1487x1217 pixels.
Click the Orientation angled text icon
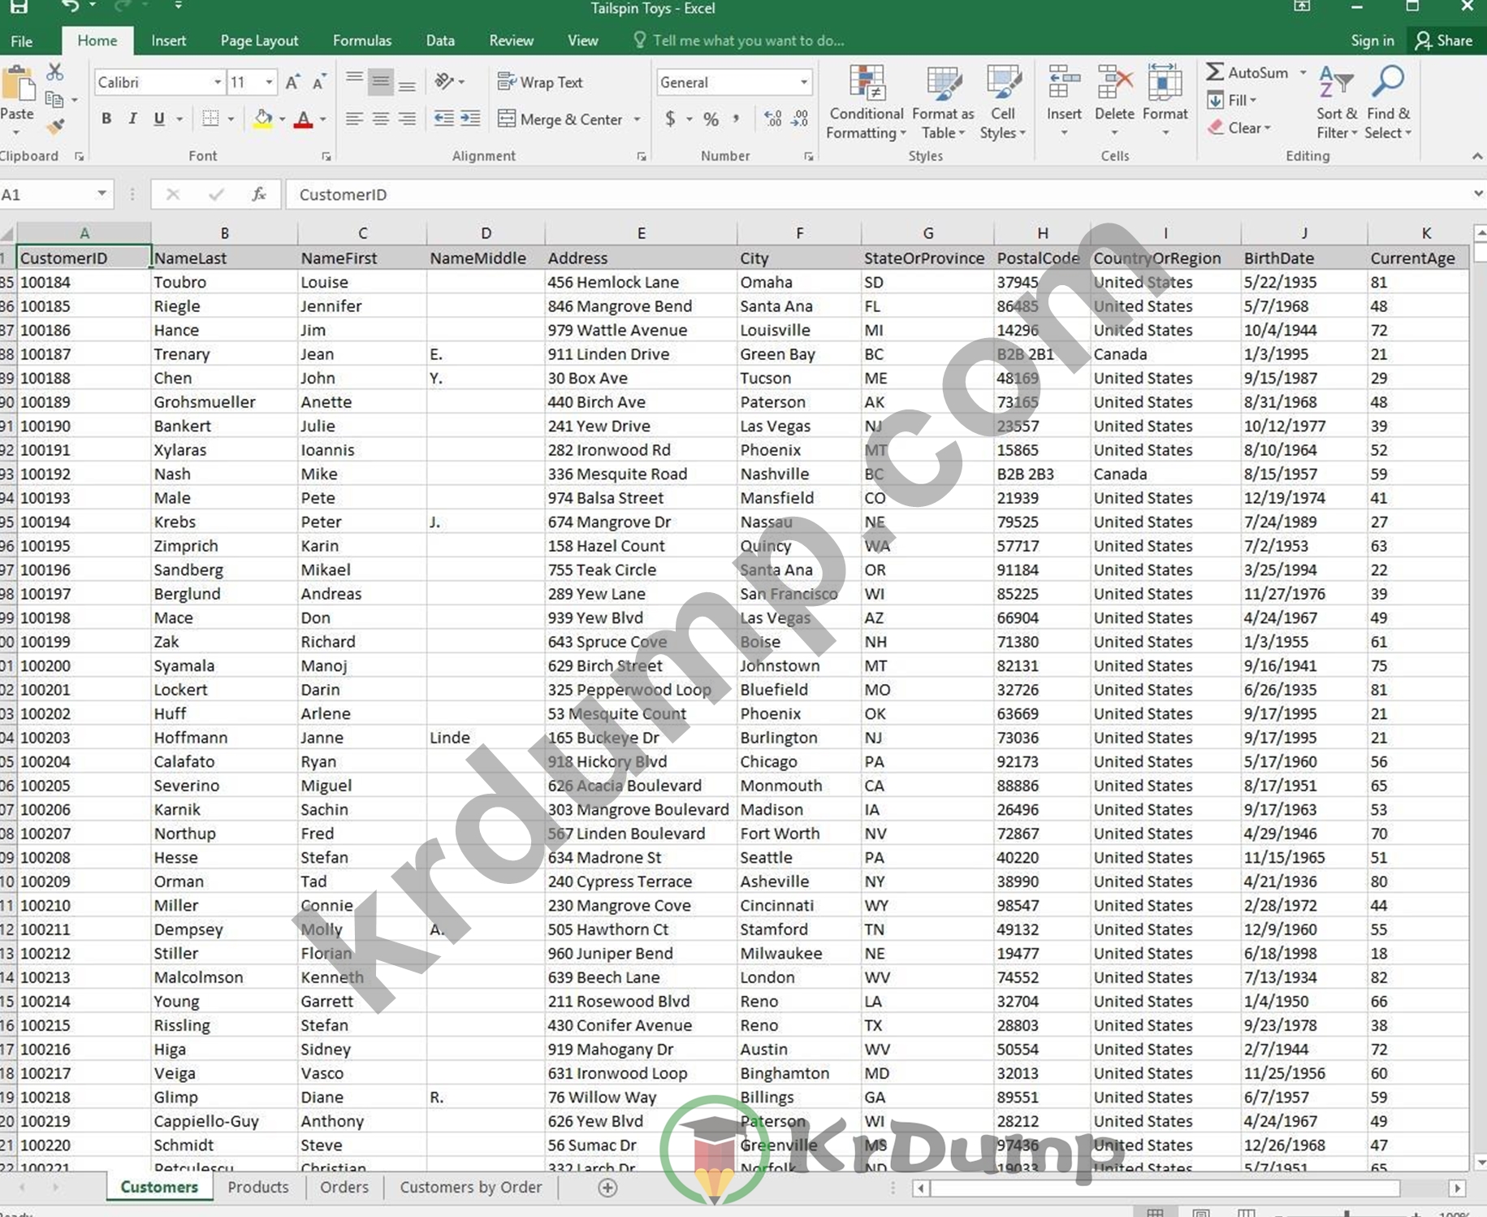click(444, 81)
